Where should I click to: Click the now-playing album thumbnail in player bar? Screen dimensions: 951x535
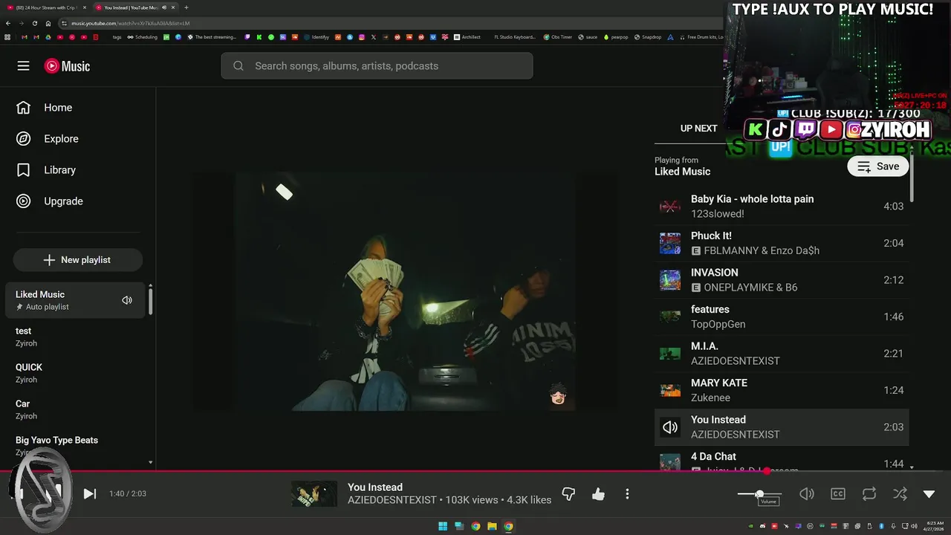click(314, 494)
